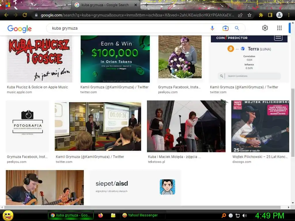Reload the page with refresh icon
Screen dimensions: 295x221
(x=25, y=15)
